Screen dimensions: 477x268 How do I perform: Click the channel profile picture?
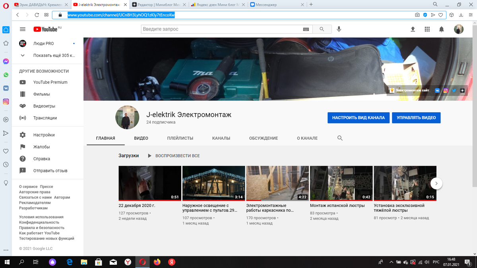click(x=127, y=118)
